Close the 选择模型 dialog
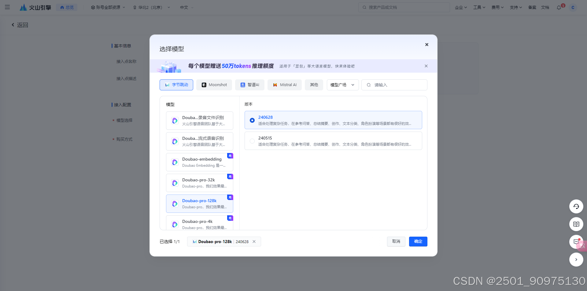The height and width of the screenshot is (291, 587). (x=426, y=45)
